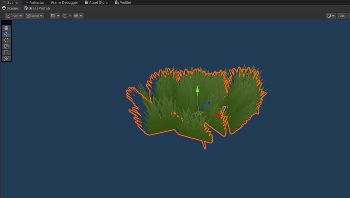
Task: Select the Move tool
Action: (6, 34)
